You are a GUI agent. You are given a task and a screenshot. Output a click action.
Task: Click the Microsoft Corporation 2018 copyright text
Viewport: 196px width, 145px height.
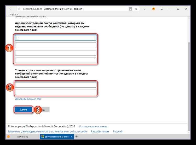click(x=41, y=126)
